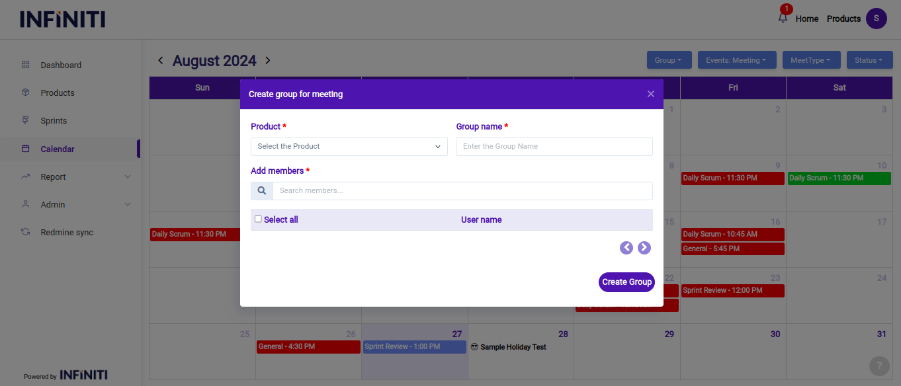Click the search magnifier icon in members
The height and width of the screenshot is (386, 901).
[x=262, y=191]
